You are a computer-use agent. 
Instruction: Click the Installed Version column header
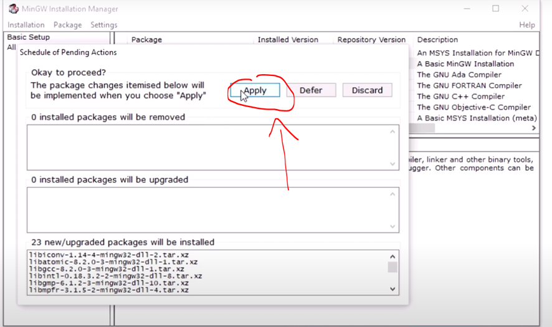(288, 40)
